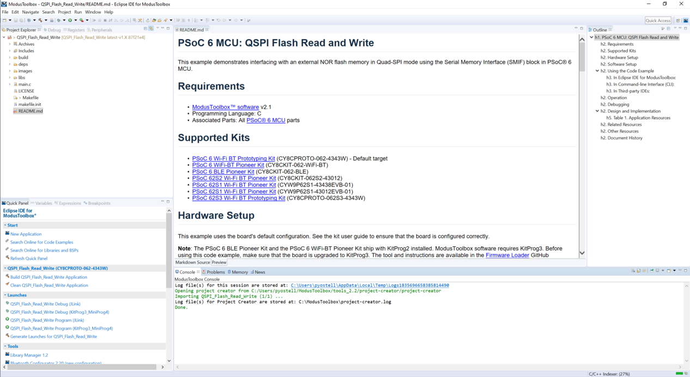Image resolution: width=690 pixels, height=377 pixels.
Task: Click the Quick Access search field
Action: tap(658, 21)
